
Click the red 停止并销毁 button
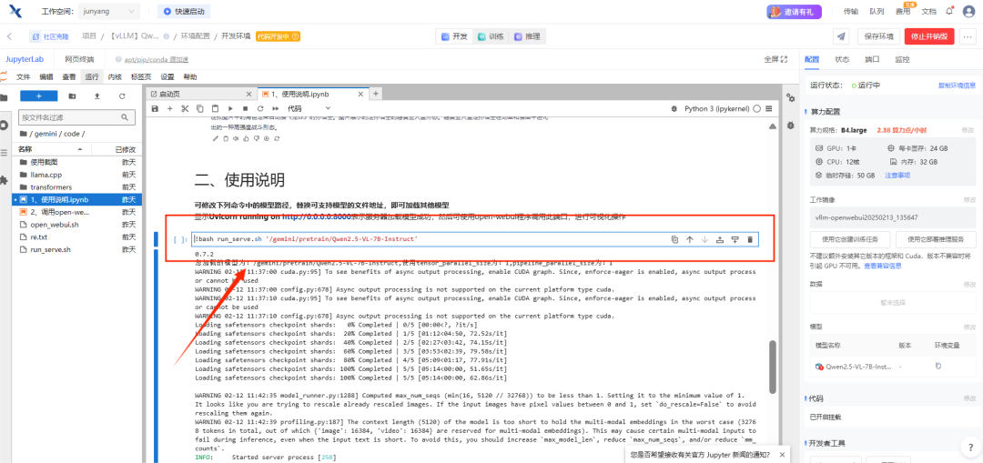coord(929,36)
